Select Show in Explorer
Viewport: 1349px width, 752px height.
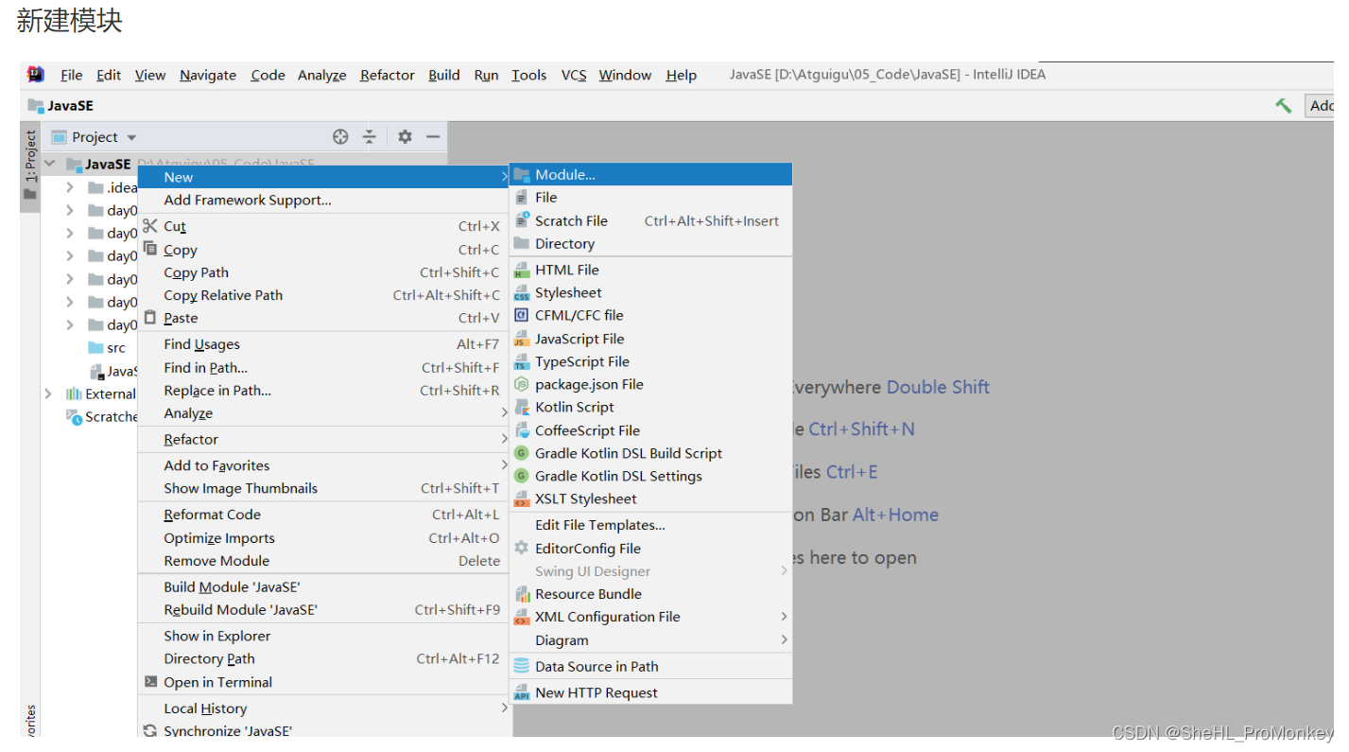point(325,636)
